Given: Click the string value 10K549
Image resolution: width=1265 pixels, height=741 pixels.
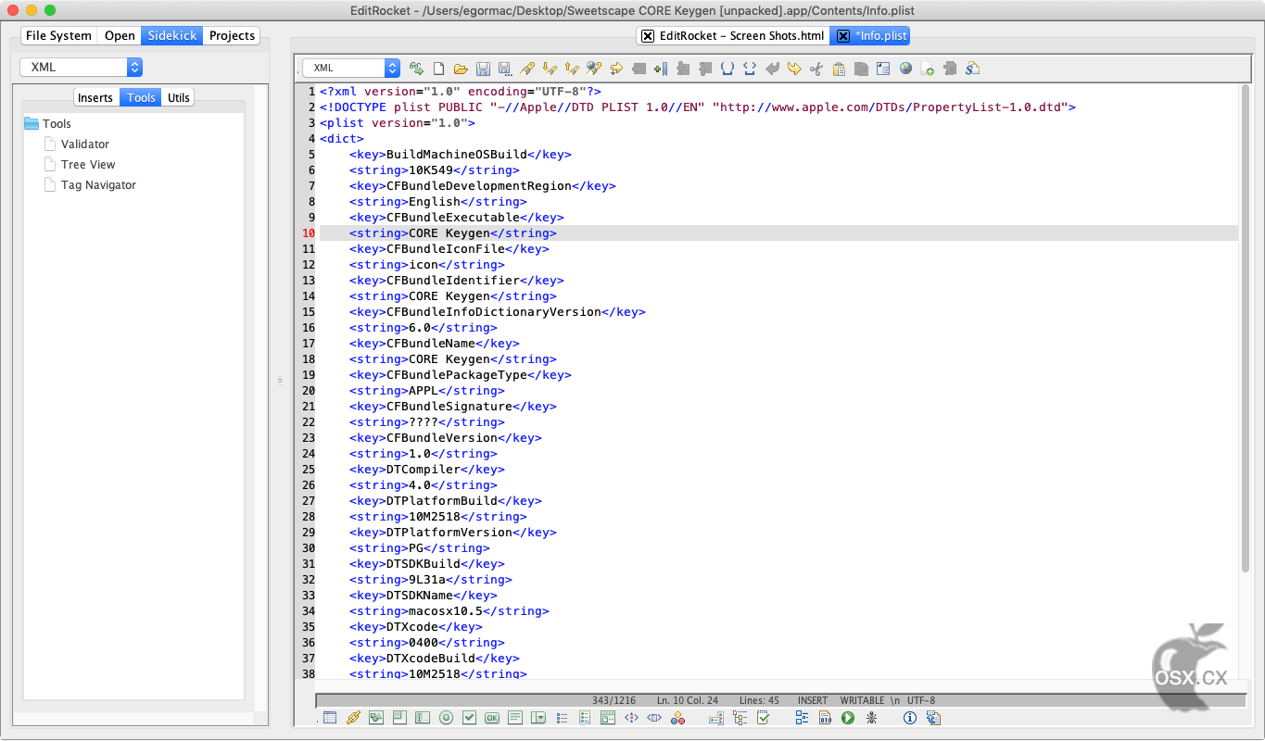Looking at the screenshot, I should (x=434, y=170).
